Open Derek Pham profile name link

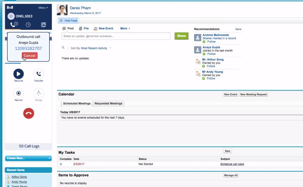80,8
